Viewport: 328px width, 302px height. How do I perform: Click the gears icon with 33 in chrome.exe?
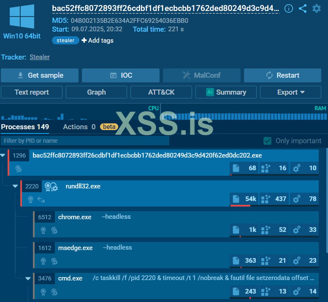(296, 230)
